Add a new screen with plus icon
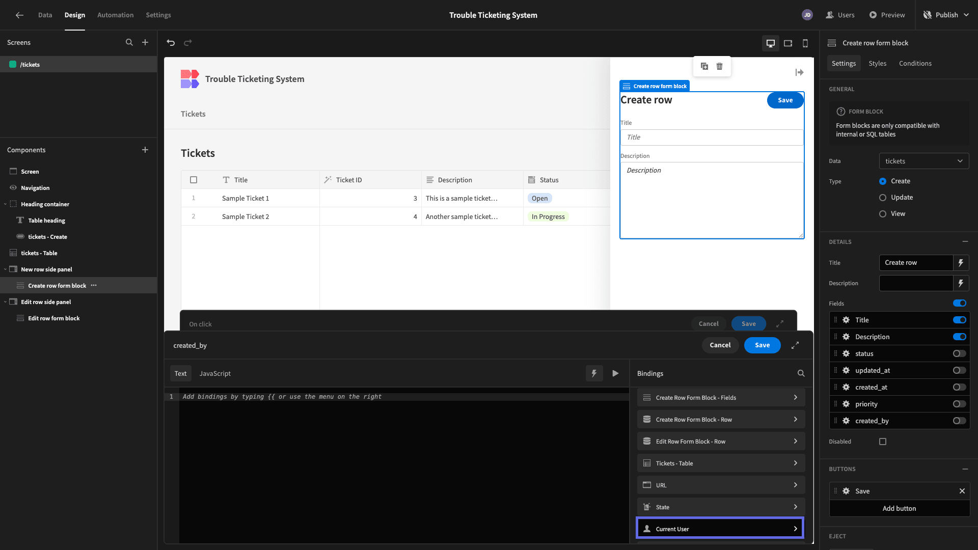This screenshot has width=978, height=550. (145, 42)
